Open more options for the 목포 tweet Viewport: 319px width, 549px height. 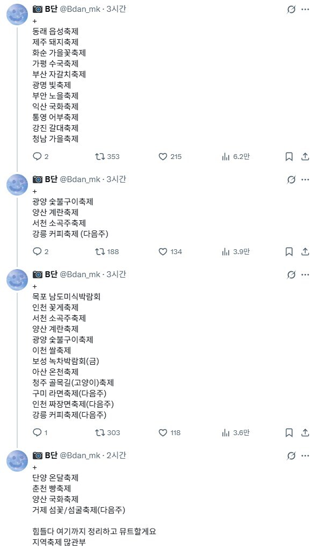pyautogui.click(x=304, y=274)
